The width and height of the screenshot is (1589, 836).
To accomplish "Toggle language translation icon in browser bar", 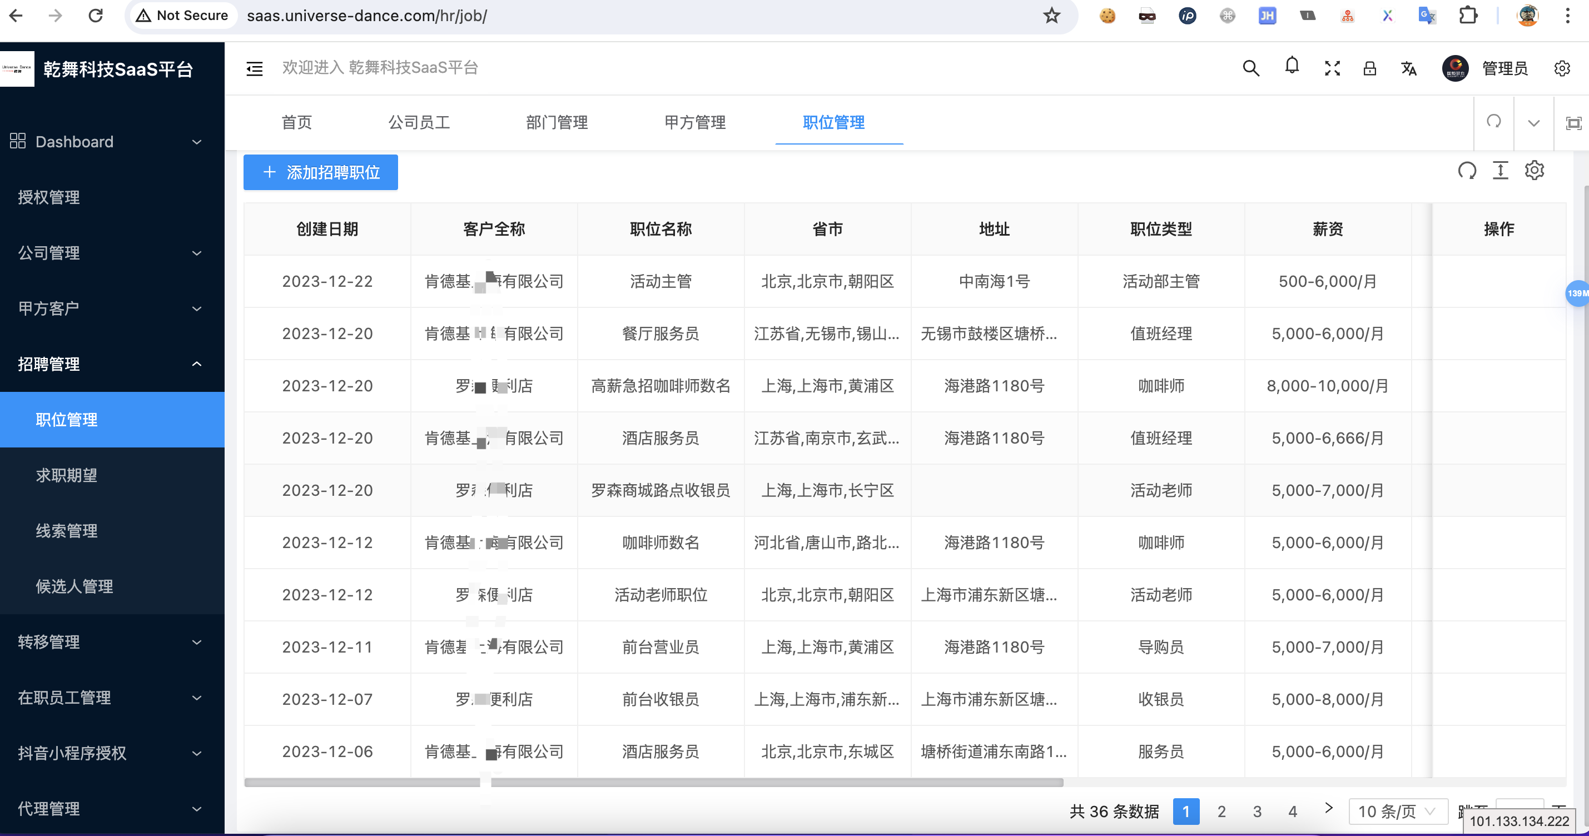I will [x=1425, y=17].
